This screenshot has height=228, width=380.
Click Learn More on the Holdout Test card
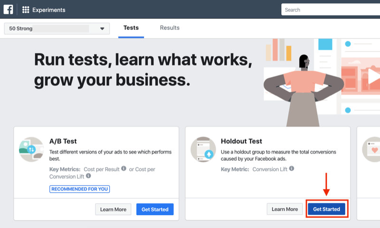click(285, 209)
